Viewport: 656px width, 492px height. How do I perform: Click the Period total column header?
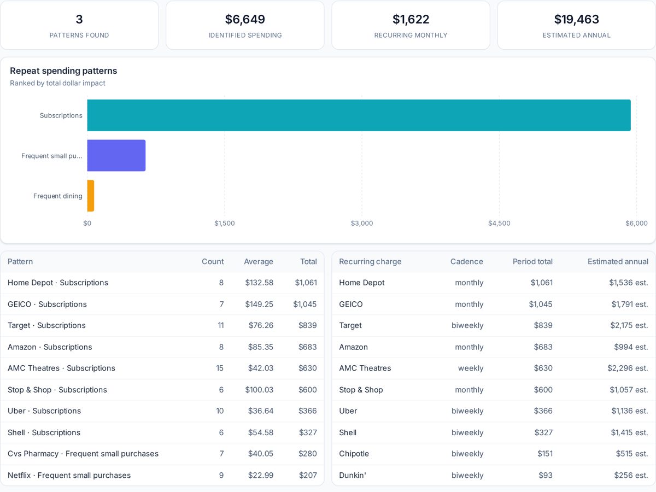point(532,261)
